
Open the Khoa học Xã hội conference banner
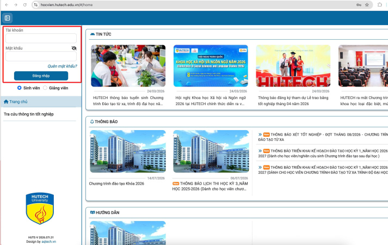211,66
